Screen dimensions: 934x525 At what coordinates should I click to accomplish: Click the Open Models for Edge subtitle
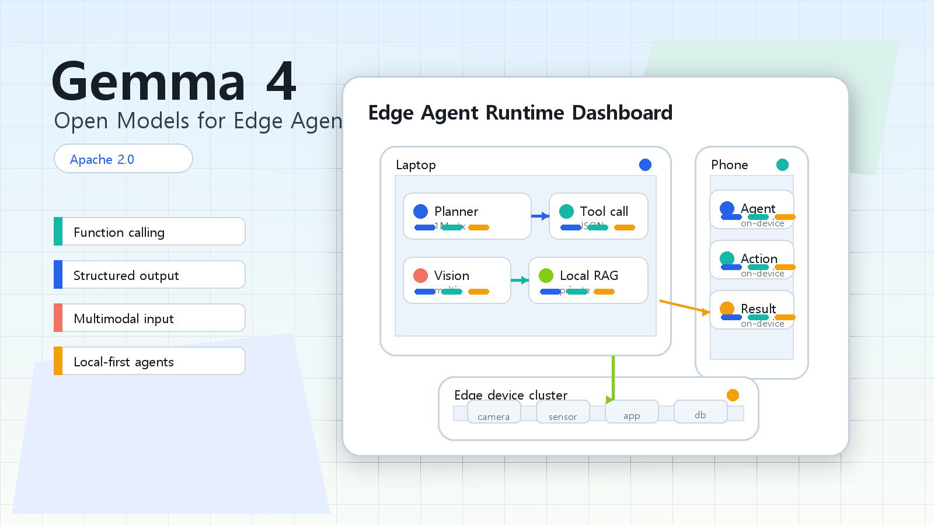[198, 121]
